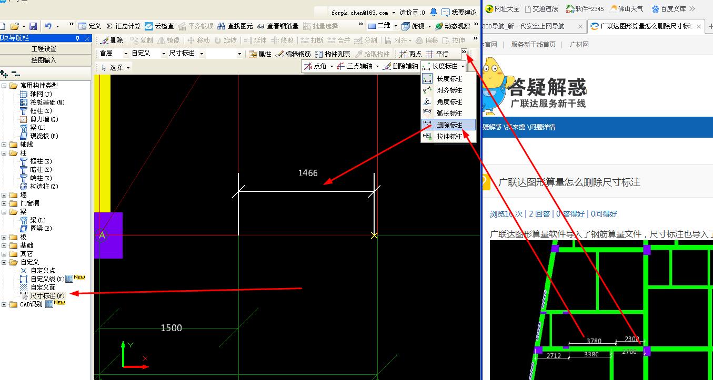Open the file with the folder toolbar icon
713x380 pixels.
click(14, 26)
